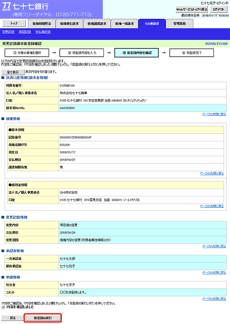Open the 保証記録 submenu link
Viewport: 230px width, 324px height.
pyautogui.click(x=25, y=31)
